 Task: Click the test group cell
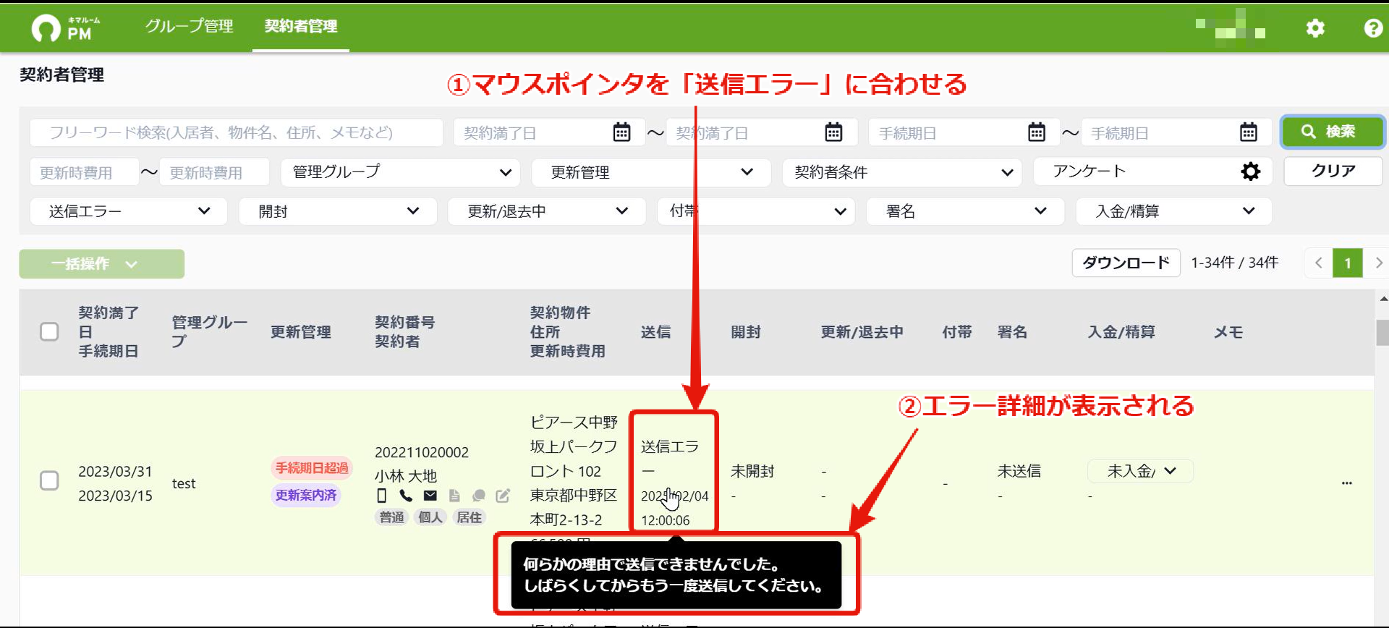coord(184,483)
